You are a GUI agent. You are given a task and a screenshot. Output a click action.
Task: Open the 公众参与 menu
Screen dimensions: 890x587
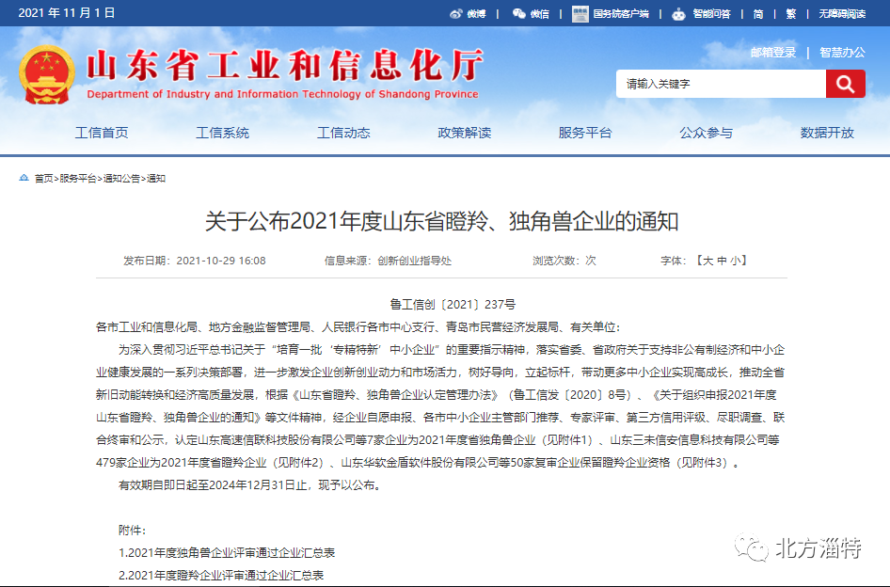707,133
